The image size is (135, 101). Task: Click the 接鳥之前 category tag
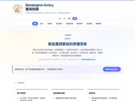click(x=67, y=39)
